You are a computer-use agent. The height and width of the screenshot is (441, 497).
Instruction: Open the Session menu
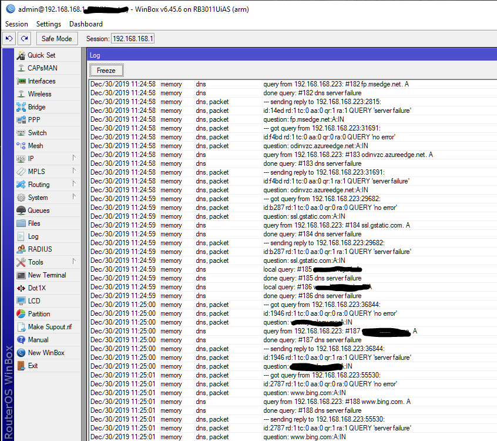click(x=16, y=24)
